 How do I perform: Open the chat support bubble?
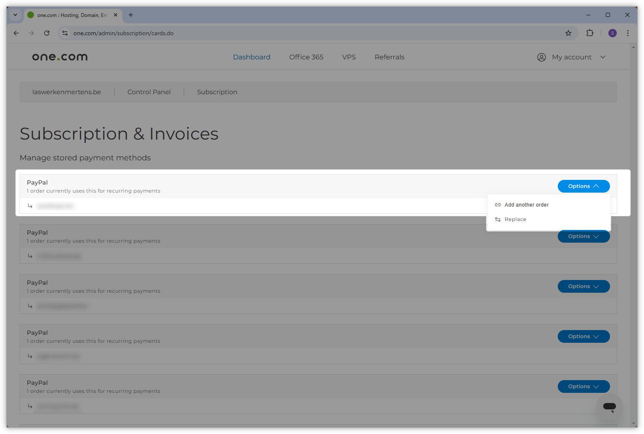(x=610, y=407)
